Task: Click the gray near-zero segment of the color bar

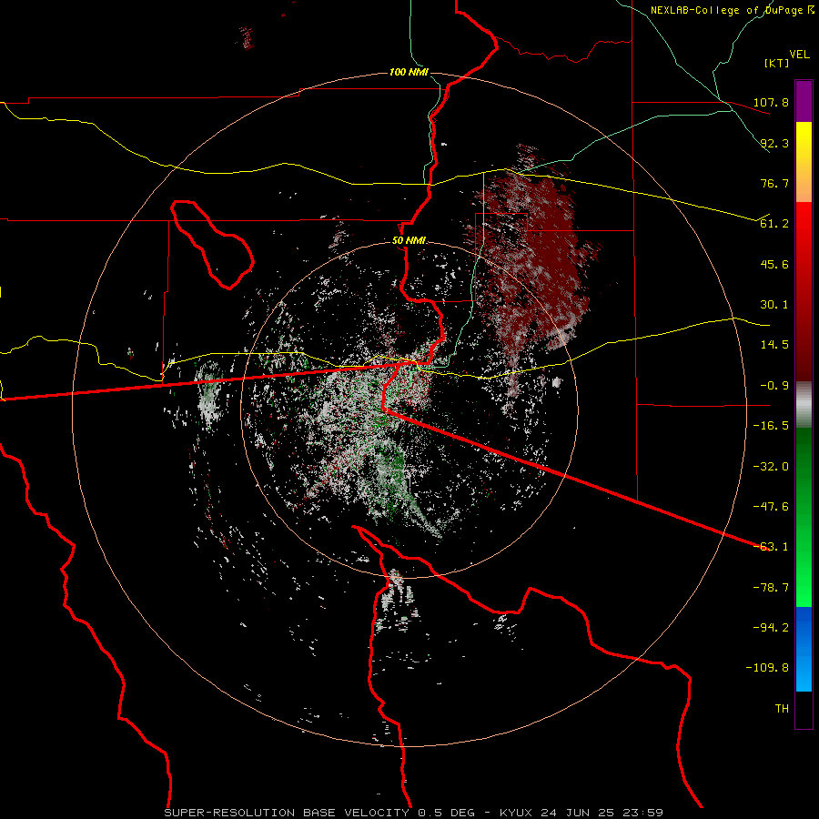Action: click(804, 404)
